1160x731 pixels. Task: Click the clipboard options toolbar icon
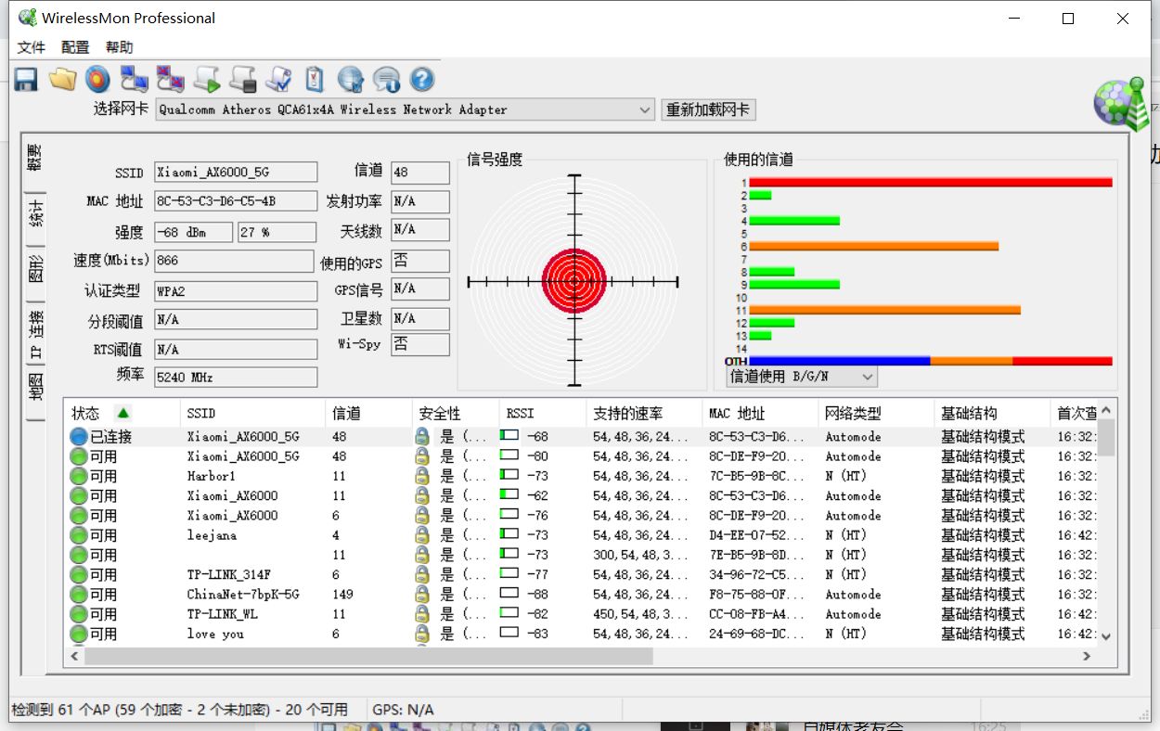coord(315,79)
